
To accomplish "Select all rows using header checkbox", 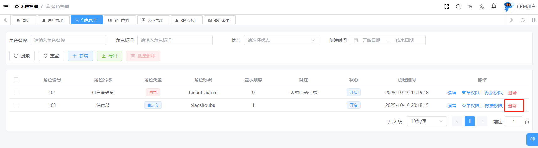I will pyautogui.click(x=16, y=80).
